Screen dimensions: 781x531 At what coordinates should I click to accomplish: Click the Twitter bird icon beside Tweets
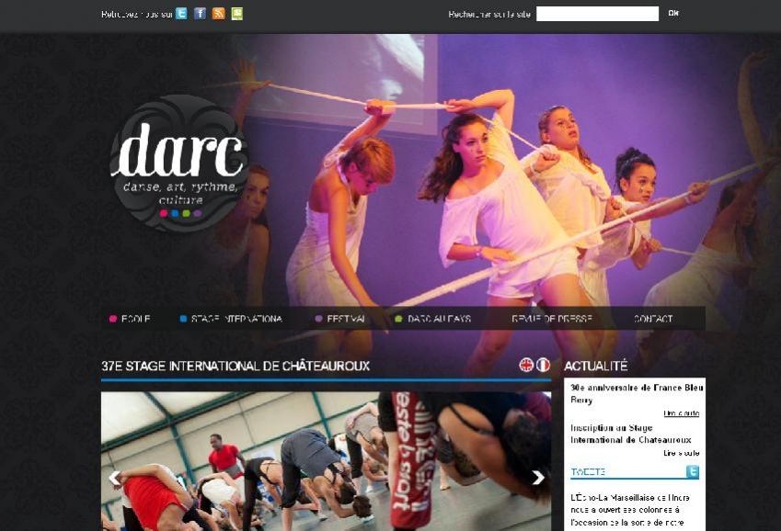pos(692,472)
